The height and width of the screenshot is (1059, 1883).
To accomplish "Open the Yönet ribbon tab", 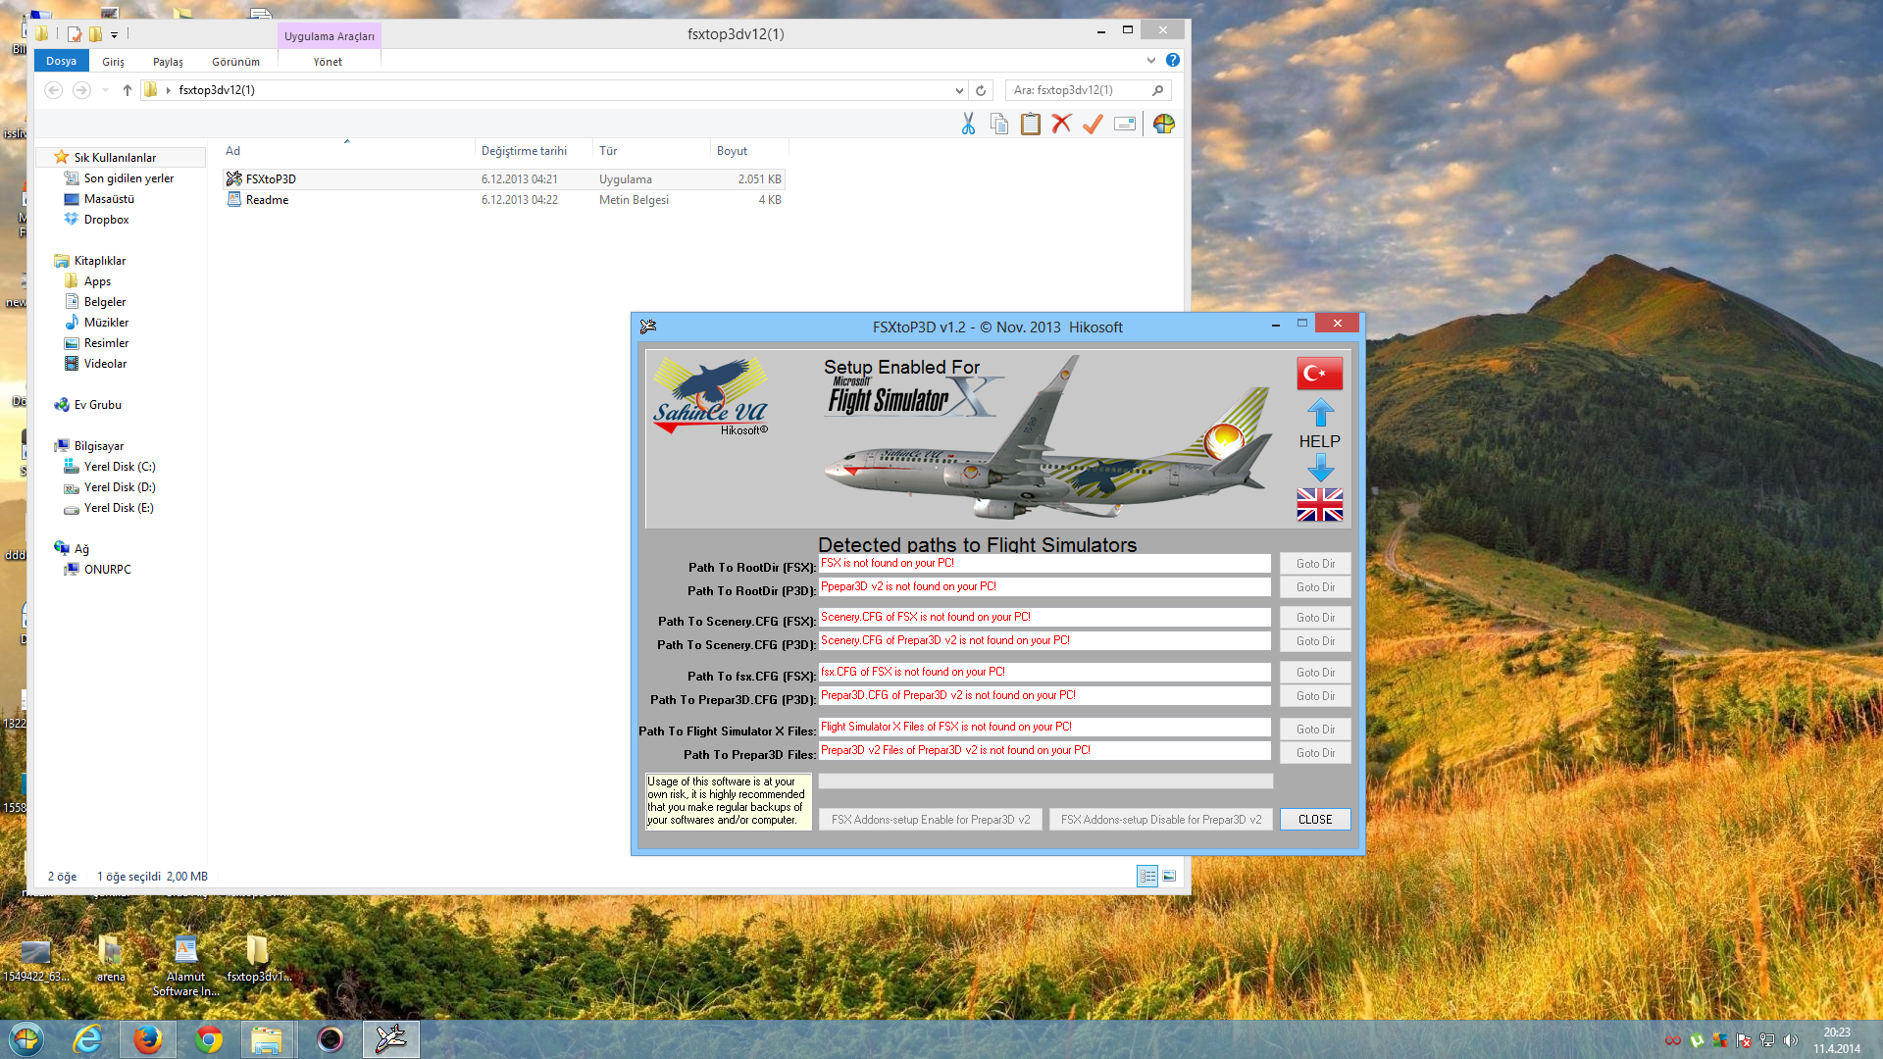I will 328,62.
